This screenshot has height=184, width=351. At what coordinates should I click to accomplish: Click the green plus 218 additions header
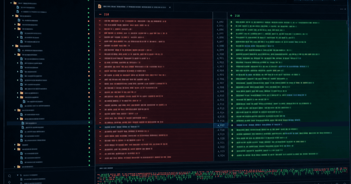tap(235, 16)
